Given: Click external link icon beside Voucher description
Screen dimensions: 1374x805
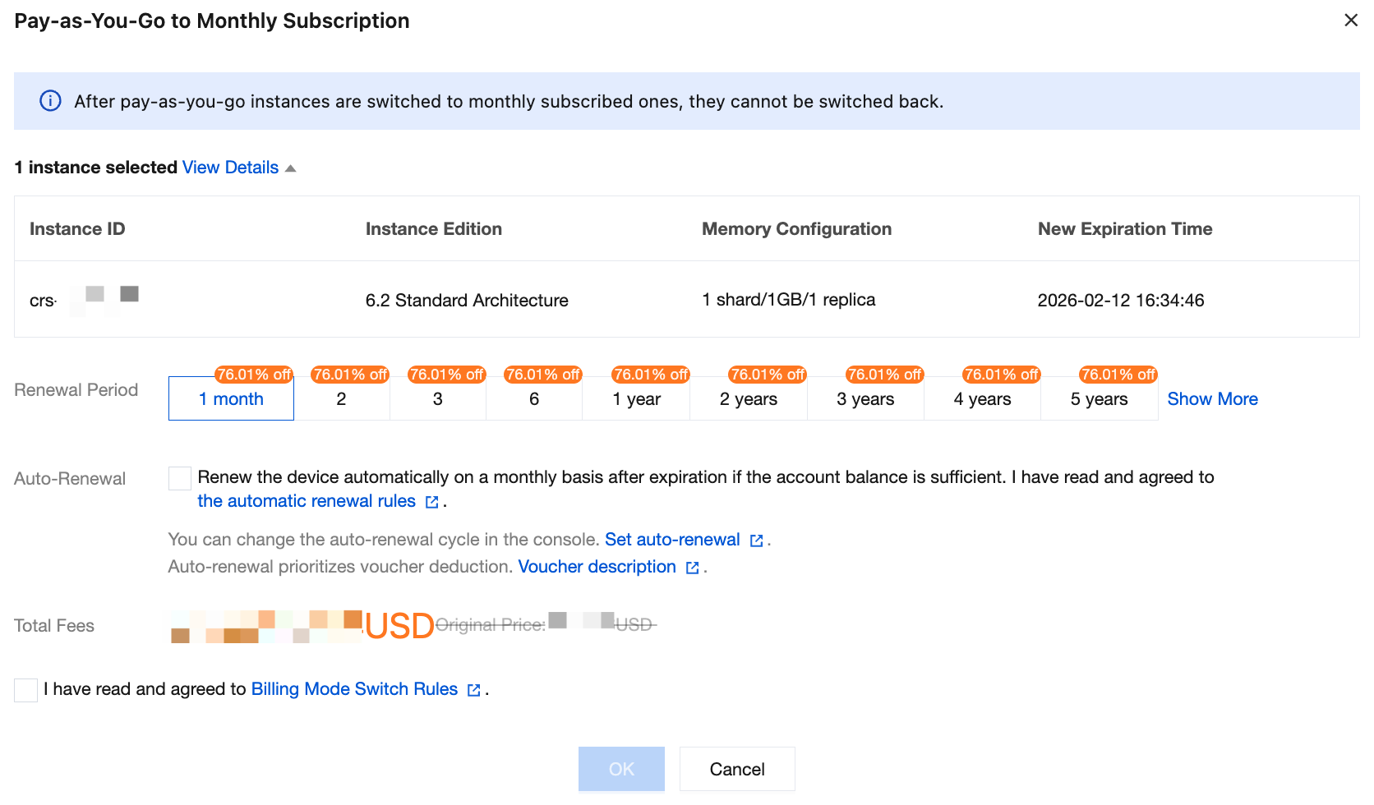Looking at the screenshot, I should pyautogui.click(x=692, y=568).
